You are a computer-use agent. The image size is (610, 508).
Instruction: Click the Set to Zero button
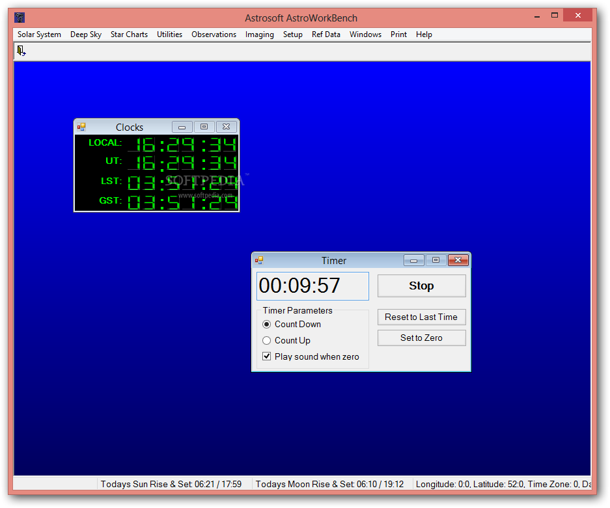[x=422, y=338]
